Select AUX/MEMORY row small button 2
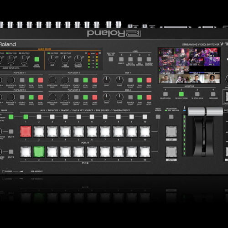Screen dimensions: 228x228 coord(39,117)
